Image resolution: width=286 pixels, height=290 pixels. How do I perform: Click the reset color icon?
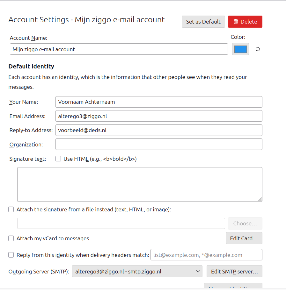point(258,49)
